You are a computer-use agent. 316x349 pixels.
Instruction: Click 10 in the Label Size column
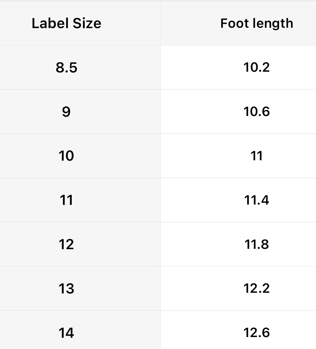(x=66, y=156)
